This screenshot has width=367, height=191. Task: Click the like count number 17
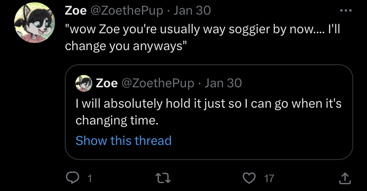(269, 179)
